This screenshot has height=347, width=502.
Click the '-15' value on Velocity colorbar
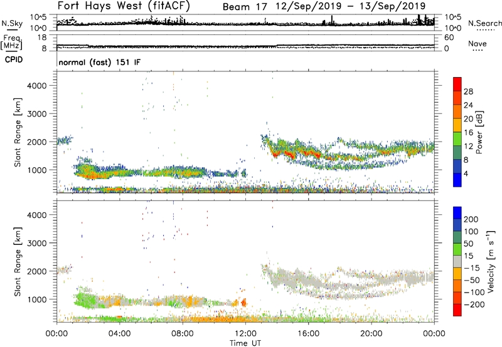(472, 267)
